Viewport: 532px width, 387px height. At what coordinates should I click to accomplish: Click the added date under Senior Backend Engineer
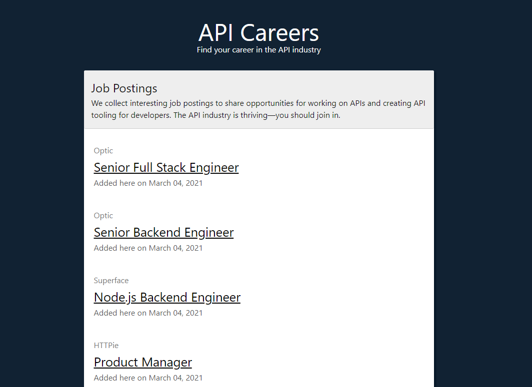[148, 248]
